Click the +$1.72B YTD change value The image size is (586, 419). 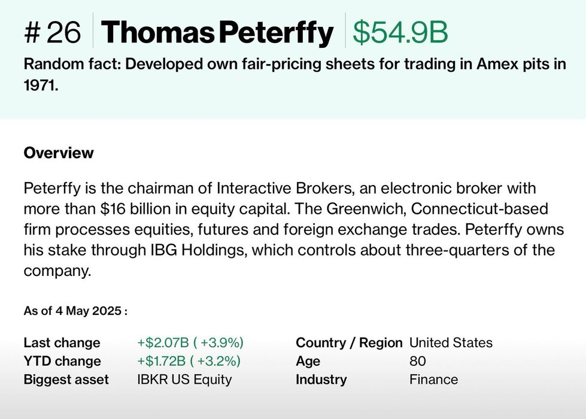tap(189, 361)
